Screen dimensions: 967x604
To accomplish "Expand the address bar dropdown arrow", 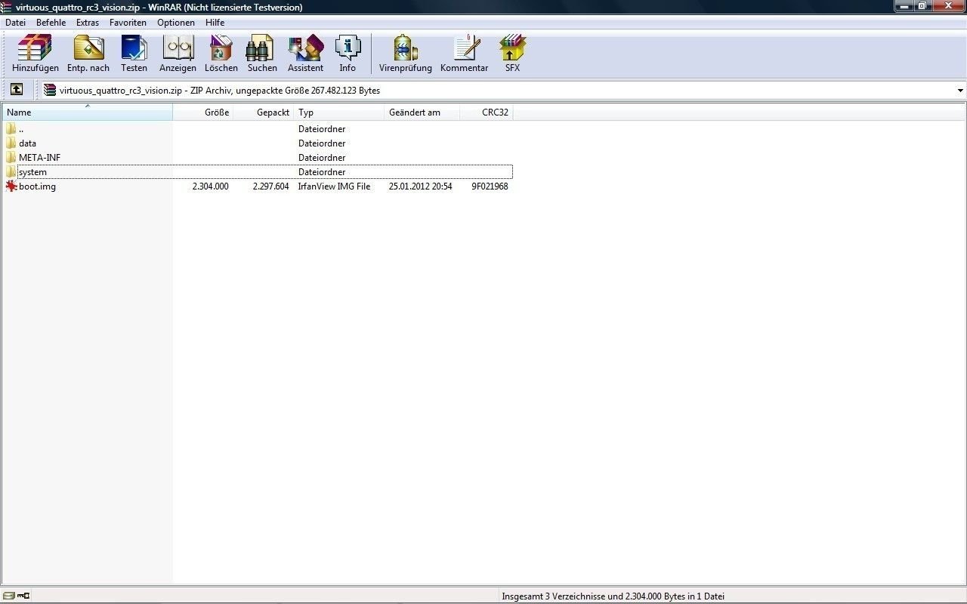I will [960, 91].
